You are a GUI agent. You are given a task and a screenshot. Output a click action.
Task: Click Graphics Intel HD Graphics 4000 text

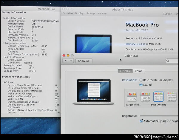[x=149, y=50]
